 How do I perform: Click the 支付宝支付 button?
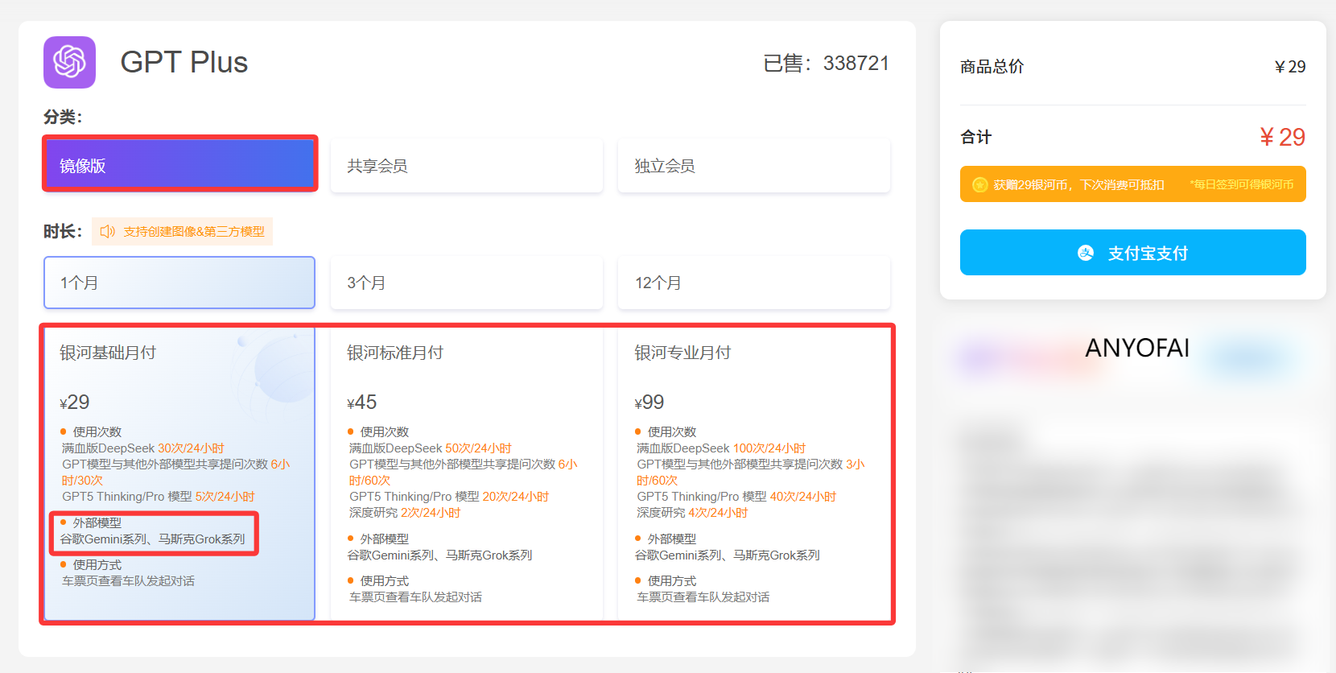pyautogui.click(x=1133, y=253)
